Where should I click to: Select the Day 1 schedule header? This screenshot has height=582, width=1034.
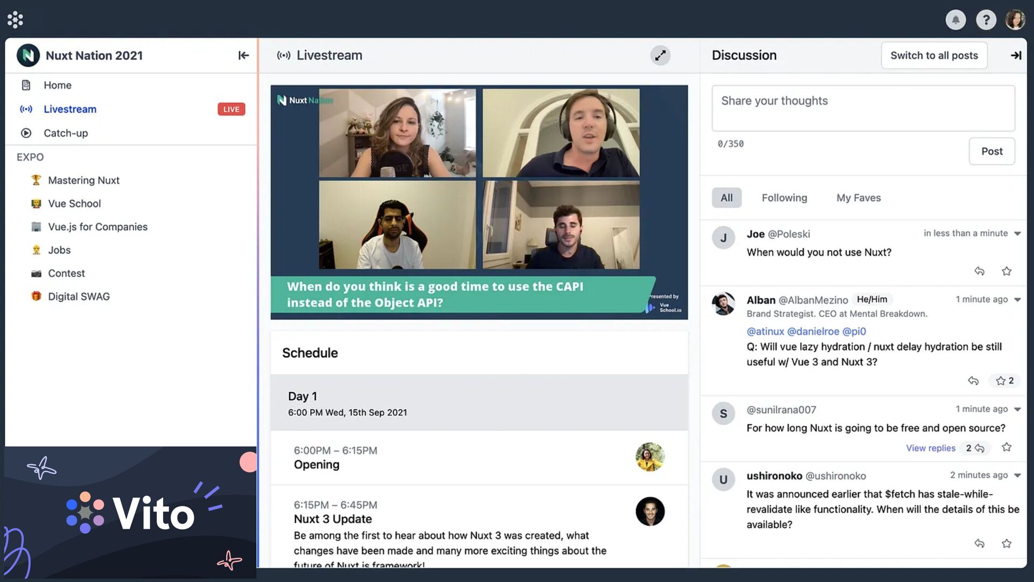(x=479, y=403)
